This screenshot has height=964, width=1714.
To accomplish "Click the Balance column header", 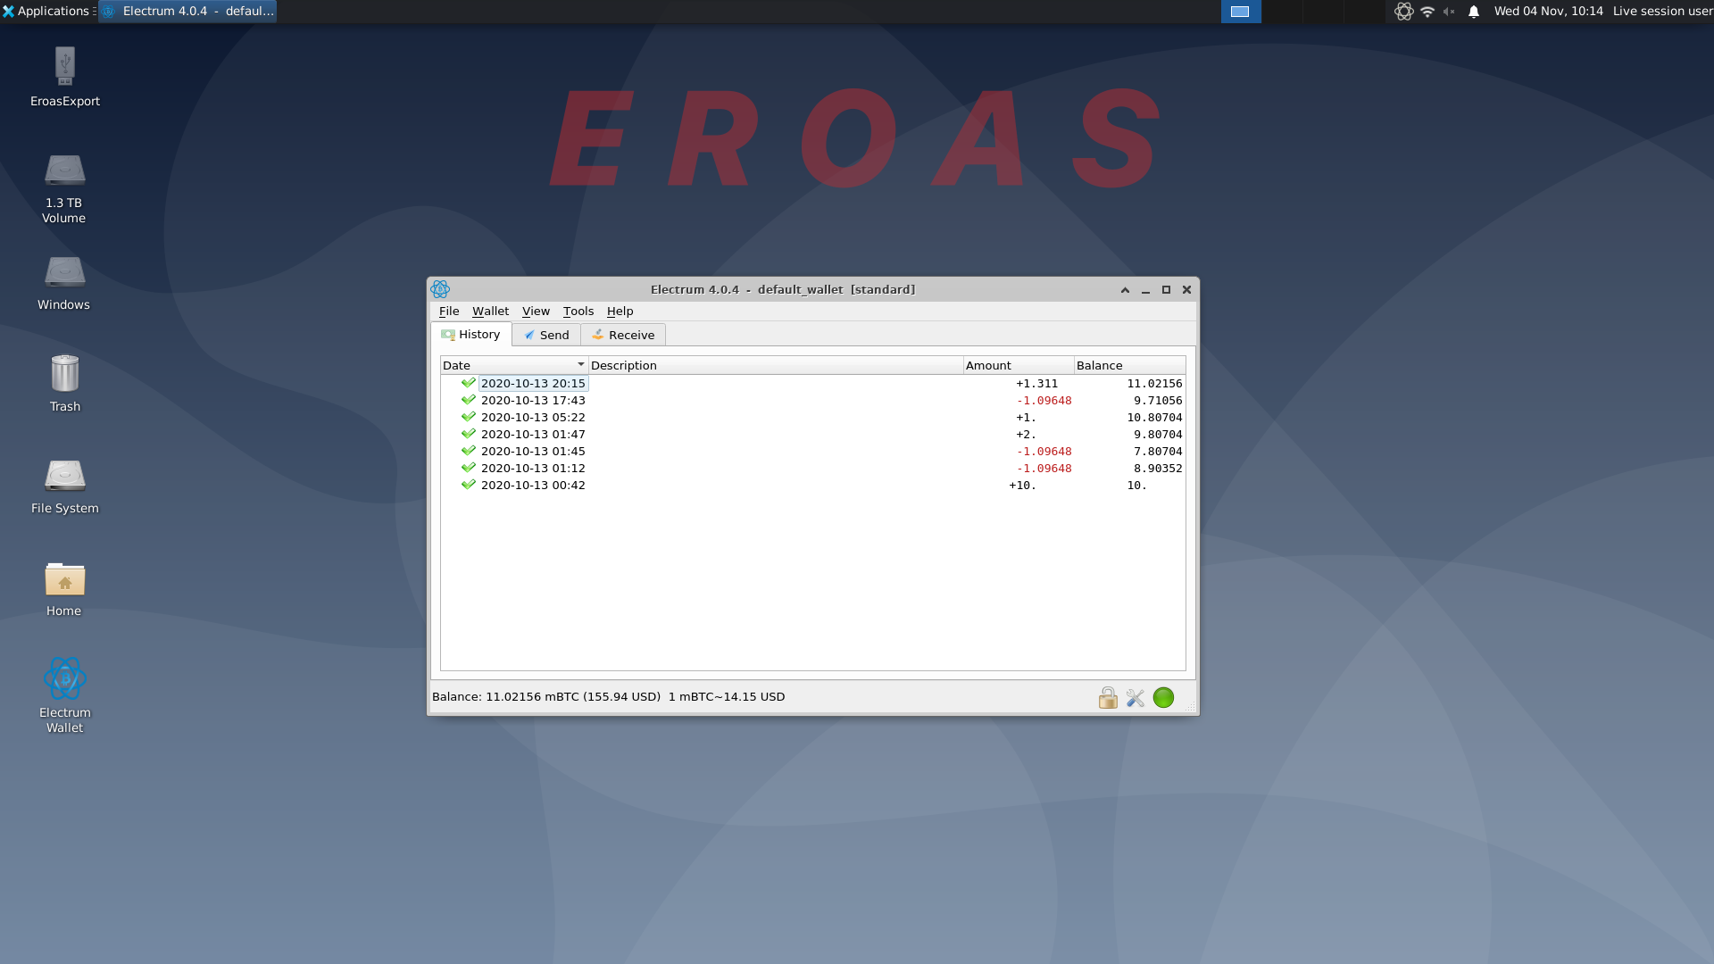I will 1129,365.
